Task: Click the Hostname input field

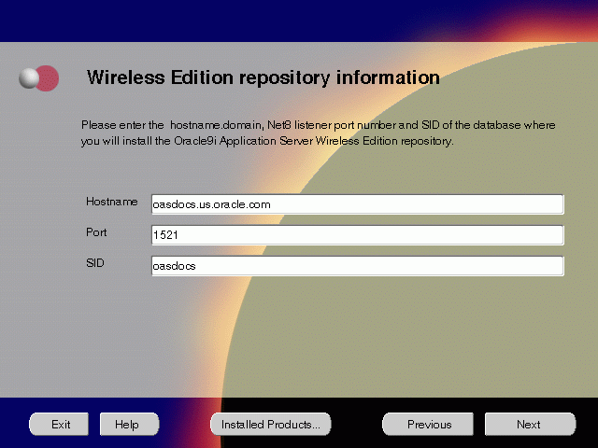Action: pyautogui.click(x=357, y=204)
